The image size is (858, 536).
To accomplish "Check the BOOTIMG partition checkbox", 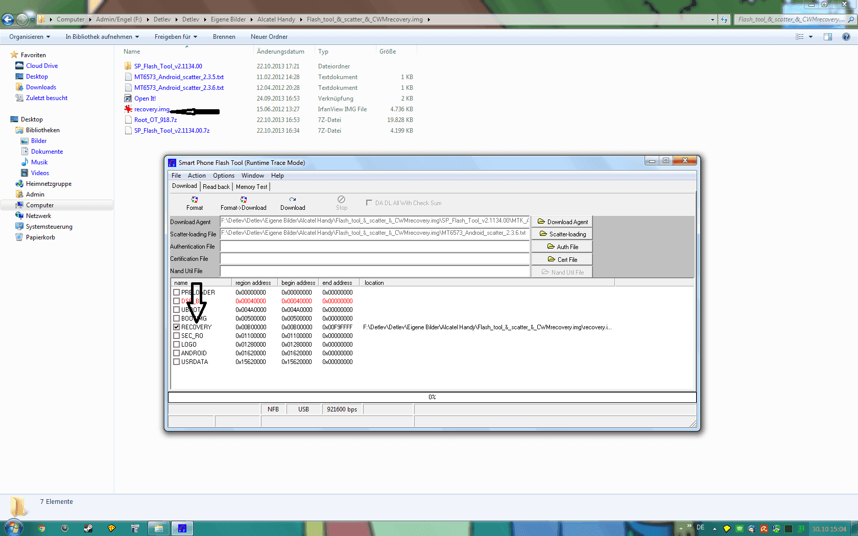I will coord(176,318).
